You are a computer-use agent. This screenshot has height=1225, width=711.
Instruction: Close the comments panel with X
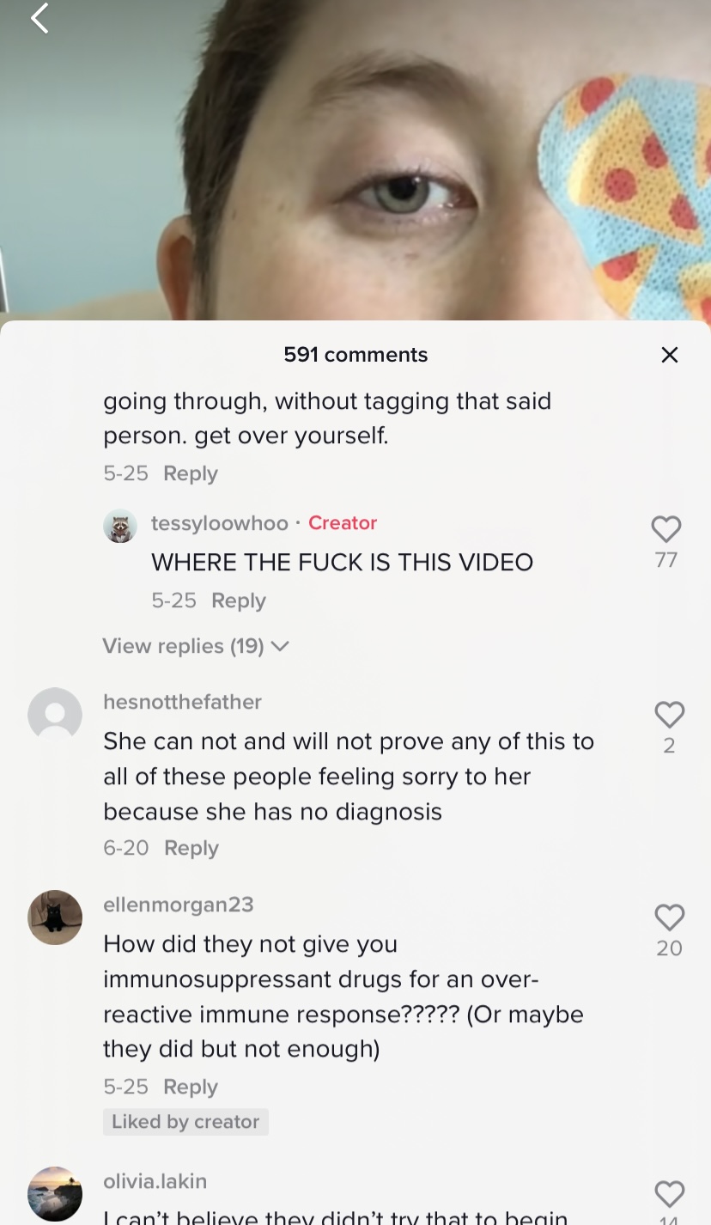pos(670,355)
